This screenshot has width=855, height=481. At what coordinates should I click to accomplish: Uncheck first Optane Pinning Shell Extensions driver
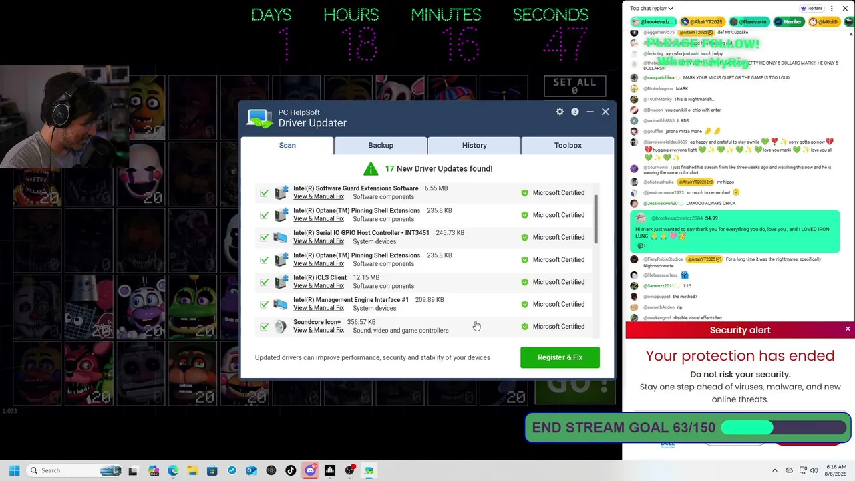265,215
